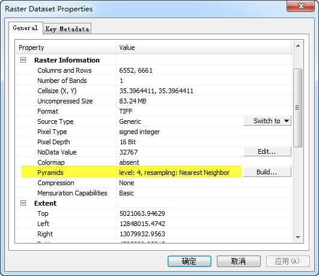Click Edit for NoData Value
Image resolution: width=319 pixels, height=276 pixels.
(x=267, y=152)
